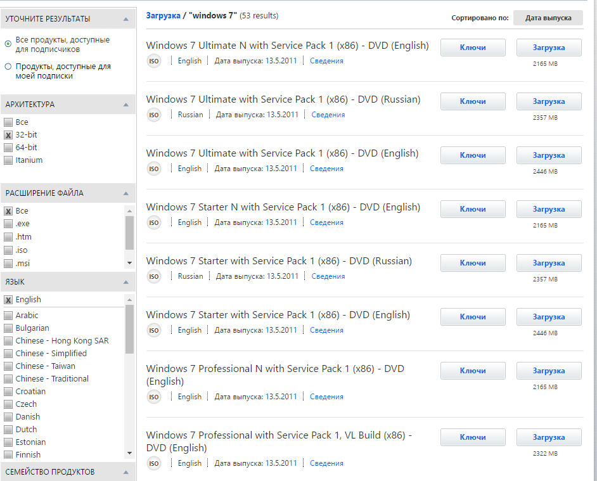
Task: Click 'Ключи' for Windows 7 Ultimate N (English)
Action: (473, 48)
